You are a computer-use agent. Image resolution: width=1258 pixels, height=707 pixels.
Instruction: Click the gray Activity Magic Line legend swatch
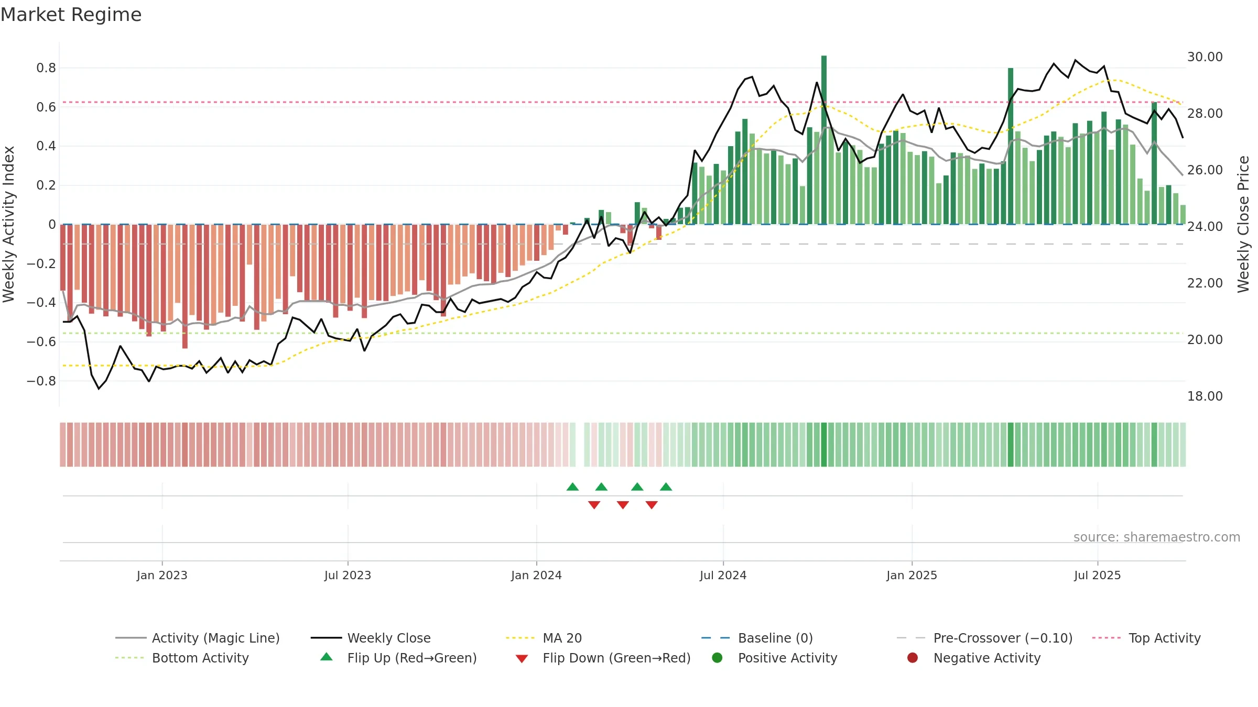pyautogui.click(x=131, y=638)
